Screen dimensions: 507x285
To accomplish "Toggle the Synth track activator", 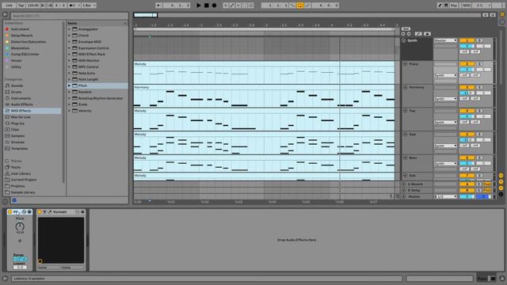I will [467, 40].
